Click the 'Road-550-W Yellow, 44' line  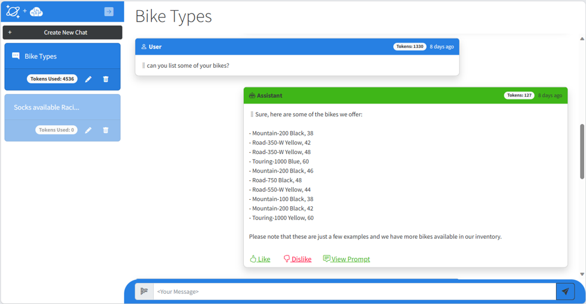[280, 189]
